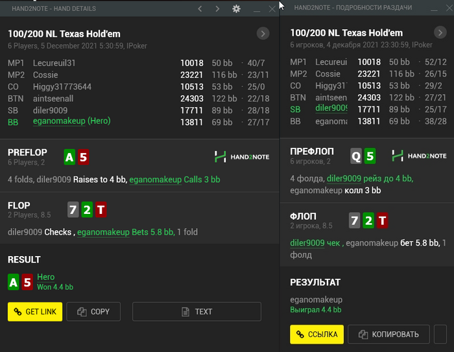This screenshot has width=454, height=352.
Task: Click 'eganomakeup Bets 5.8 bb' flop action
Action: click(126, 232)
